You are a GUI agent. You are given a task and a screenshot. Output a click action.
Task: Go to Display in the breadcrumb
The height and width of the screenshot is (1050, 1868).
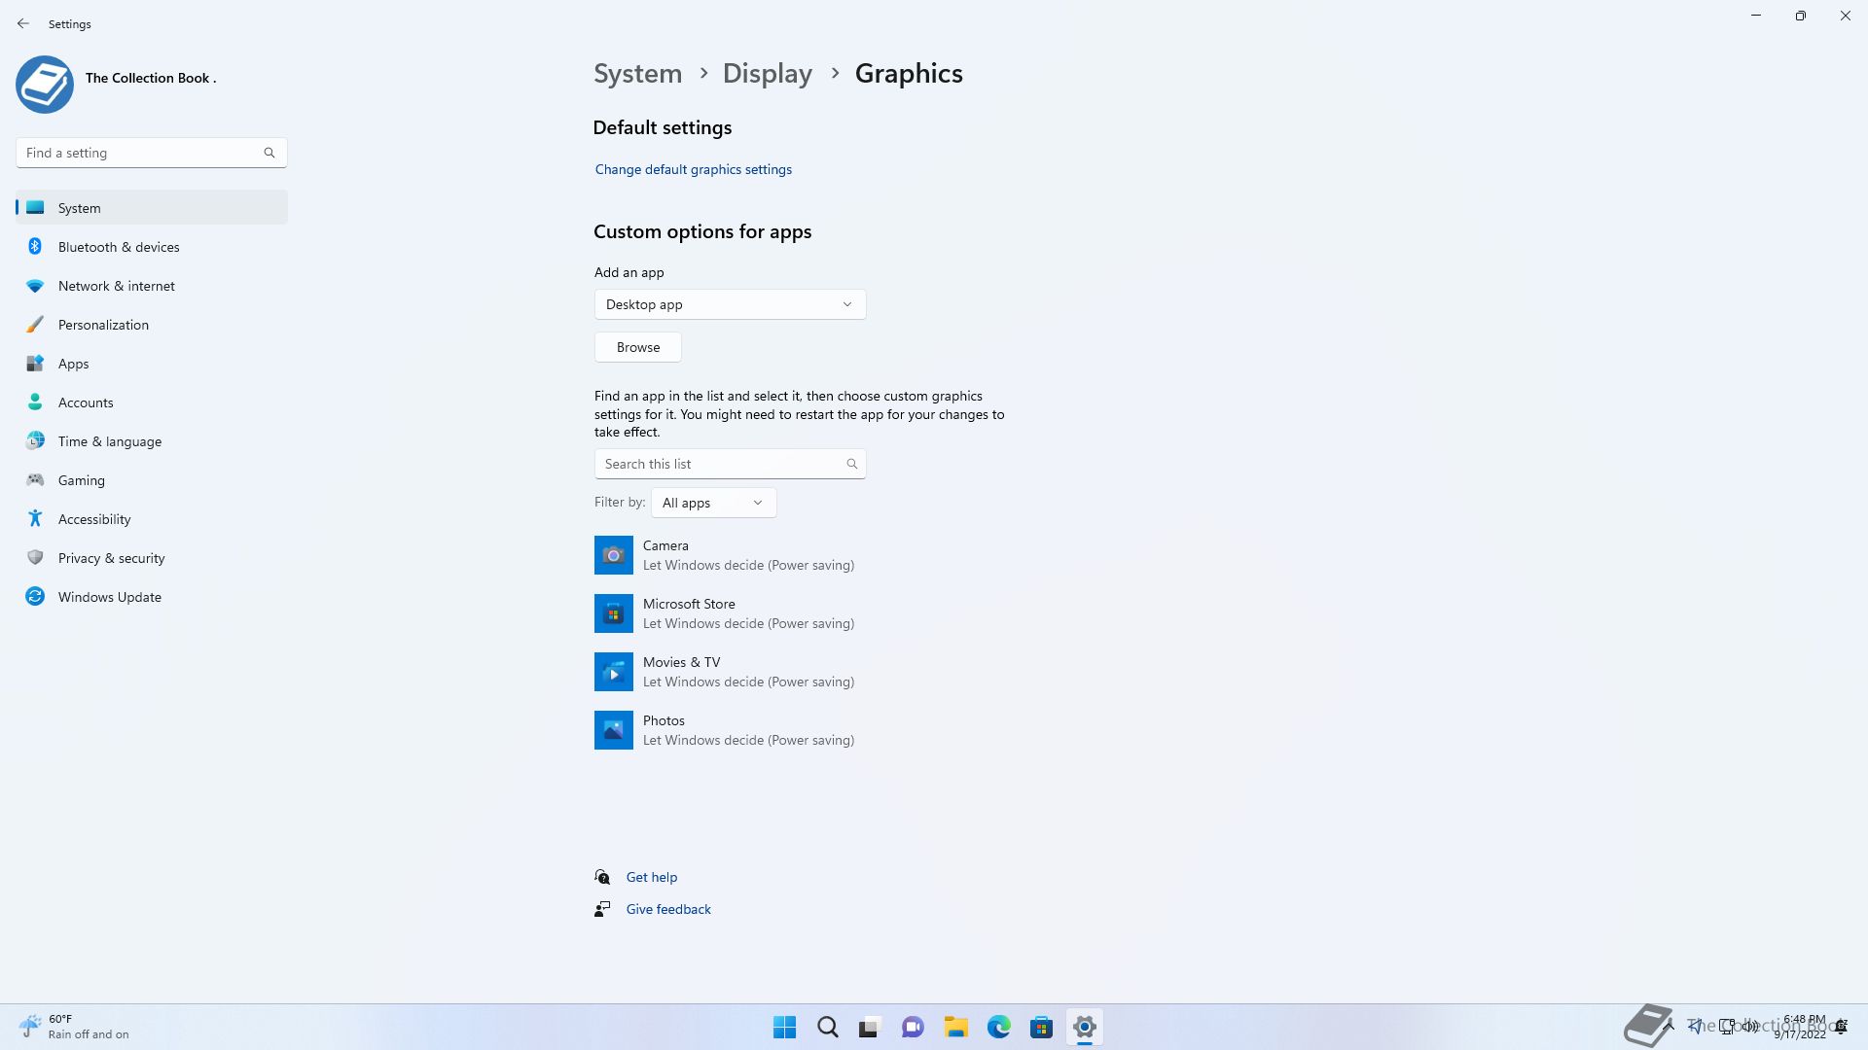[767, 74]
